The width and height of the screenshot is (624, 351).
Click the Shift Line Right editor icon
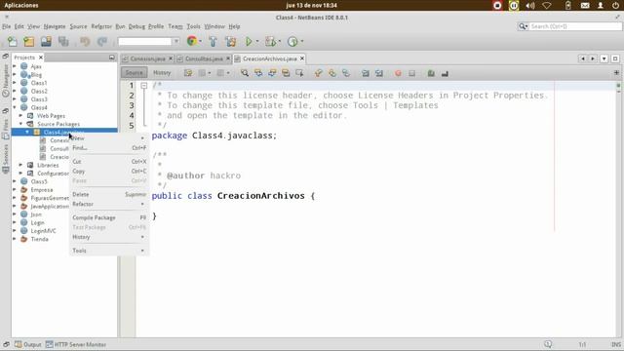(x=379, y=73)
